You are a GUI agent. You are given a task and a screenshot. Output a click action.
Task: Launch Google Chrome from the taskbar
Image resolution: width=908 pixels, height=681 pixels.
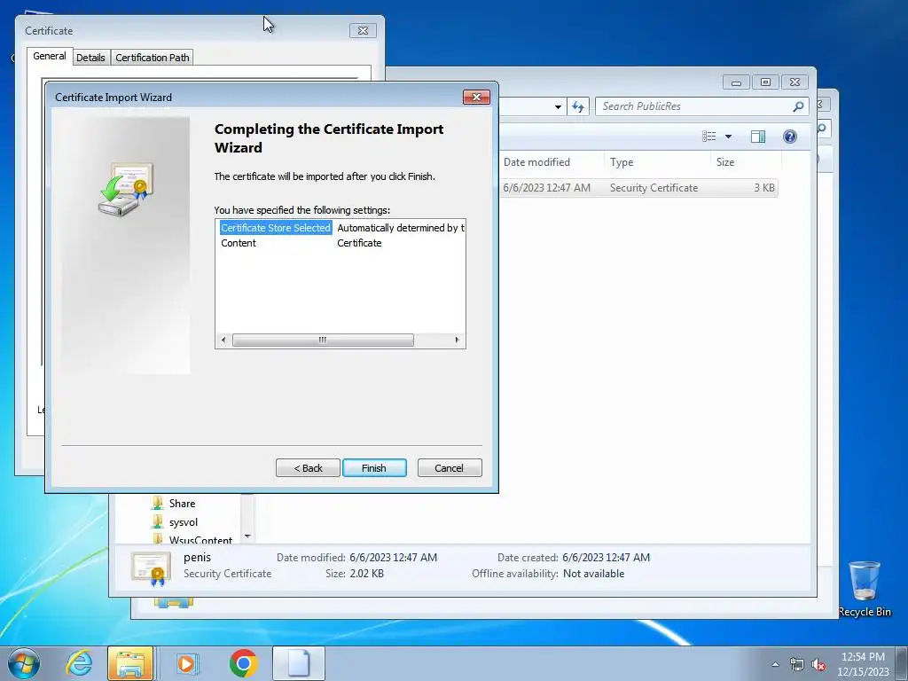tap(243, 663)
